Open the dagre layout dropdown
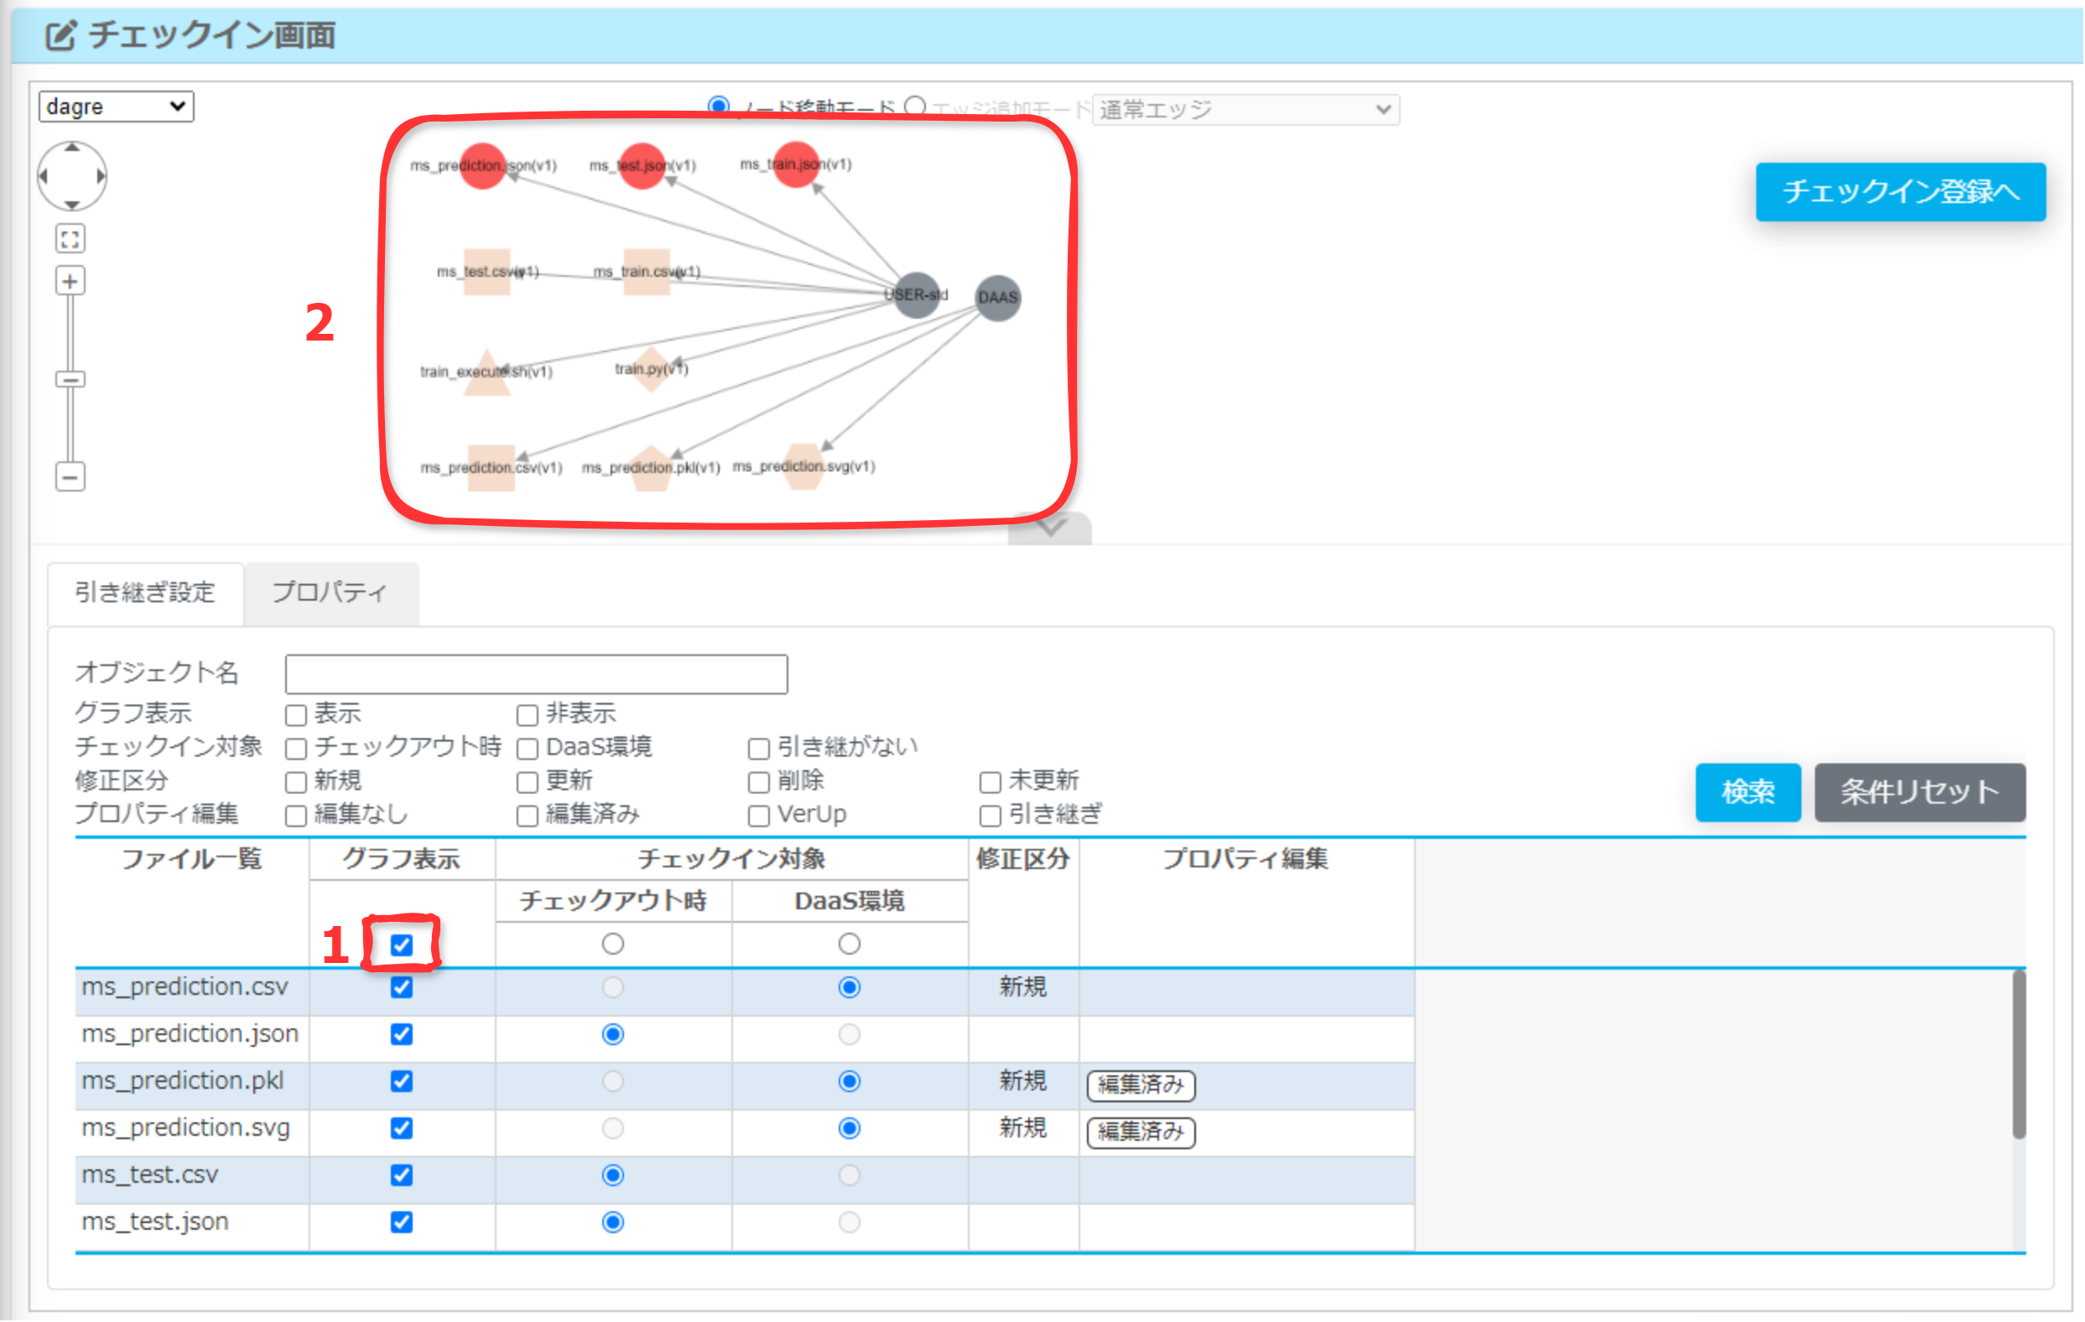2085x1322 pixels. [x=116, y=107]
